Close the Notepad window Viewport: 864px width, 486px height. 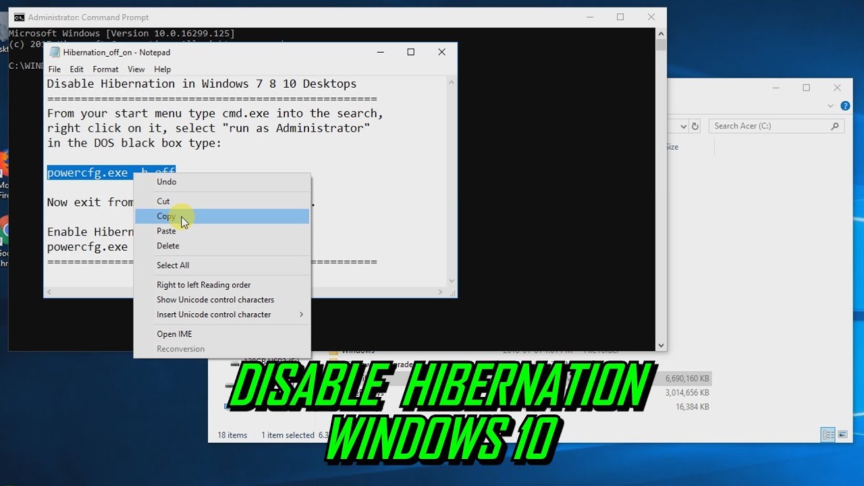(441, 52)
